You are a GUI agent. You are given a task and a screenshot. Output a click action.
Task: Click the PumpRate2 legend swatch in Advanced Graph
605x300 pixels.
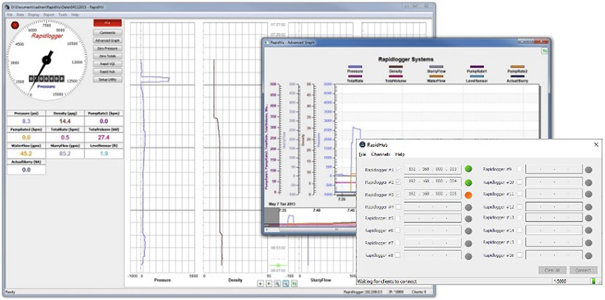tap(517, 66)
